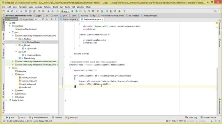Expand the mipmap folder arrow
Screen dimensions: 222x124
(x=13, y=94)
